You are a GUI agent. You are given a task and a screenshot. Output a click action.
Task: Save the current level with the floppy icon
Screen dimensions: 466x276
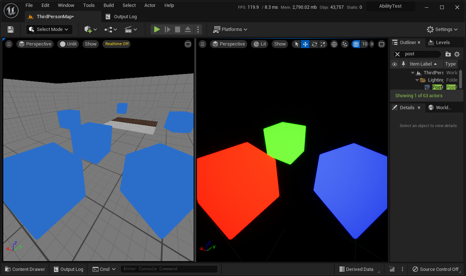coord(11,29)
